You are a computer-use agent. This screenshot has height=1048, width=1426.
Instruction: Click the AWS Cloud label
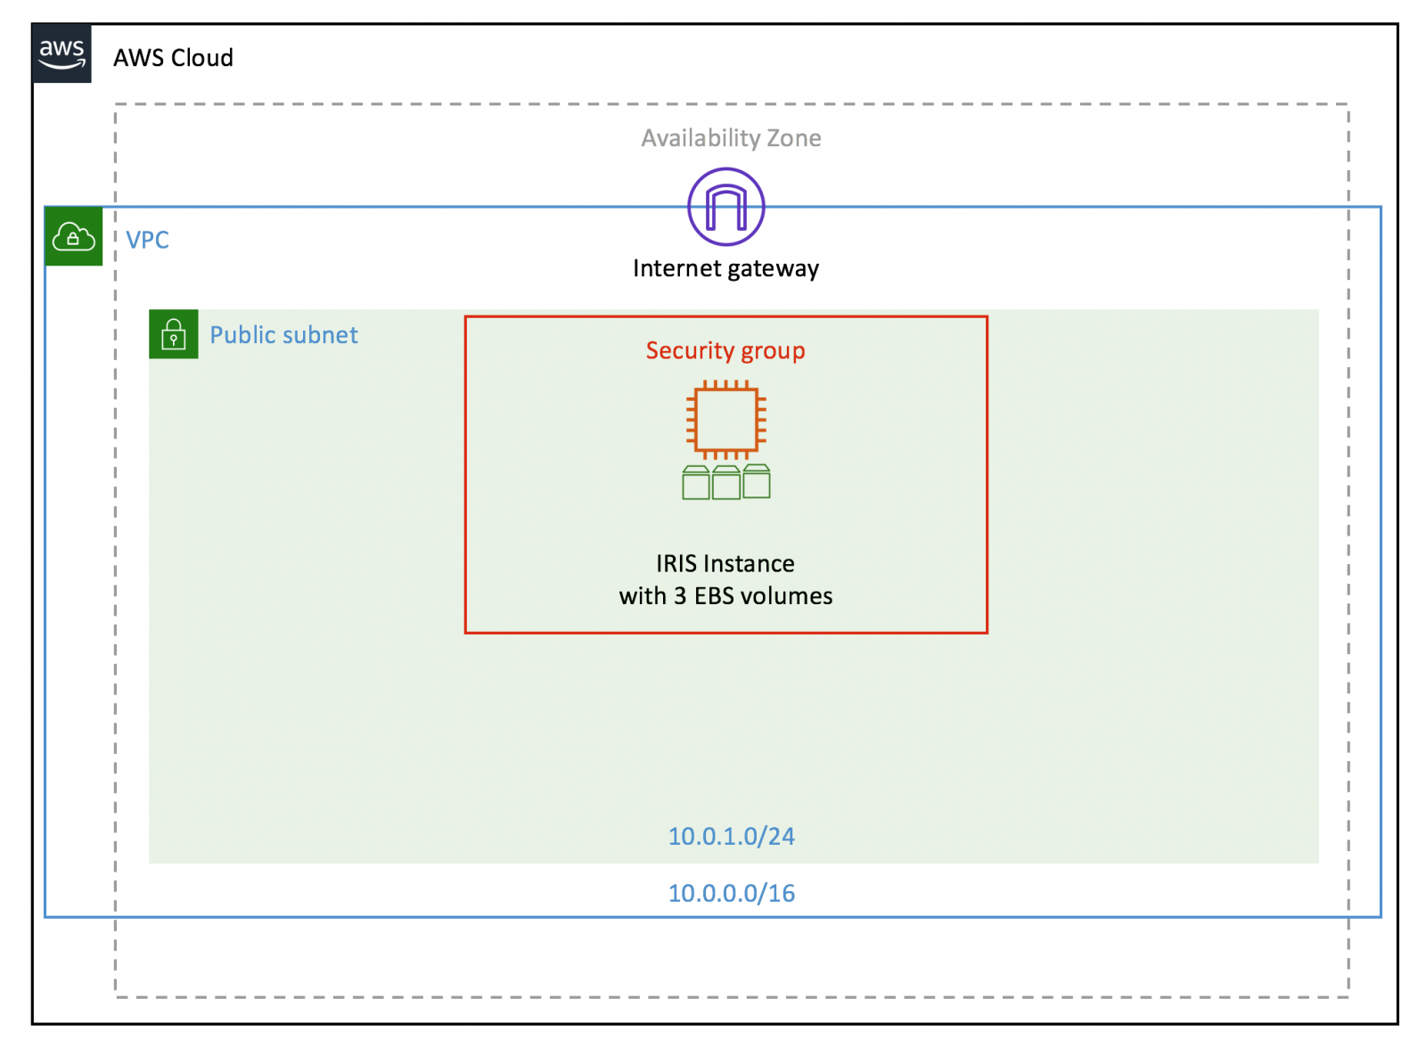click(x=174, y=58)
